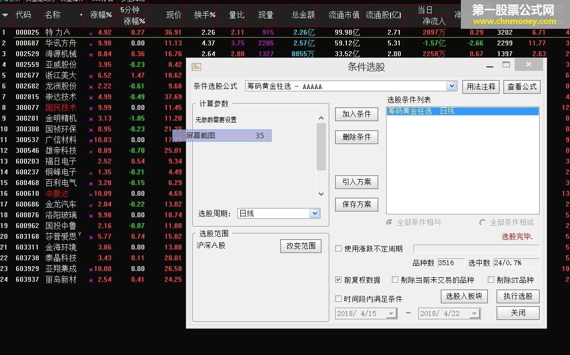This screenshot has height=355, width=570.
Task: Click 改变范围 to change stock scope
Action: click(x=300, y=246)
